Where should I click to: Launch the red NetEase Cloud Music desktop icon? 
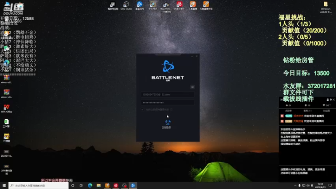[179, 6]
